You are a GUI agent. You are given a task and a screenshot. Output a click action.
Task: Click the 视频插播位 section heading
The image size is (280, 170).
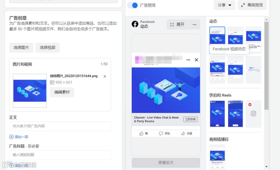(x=219, y=139)
